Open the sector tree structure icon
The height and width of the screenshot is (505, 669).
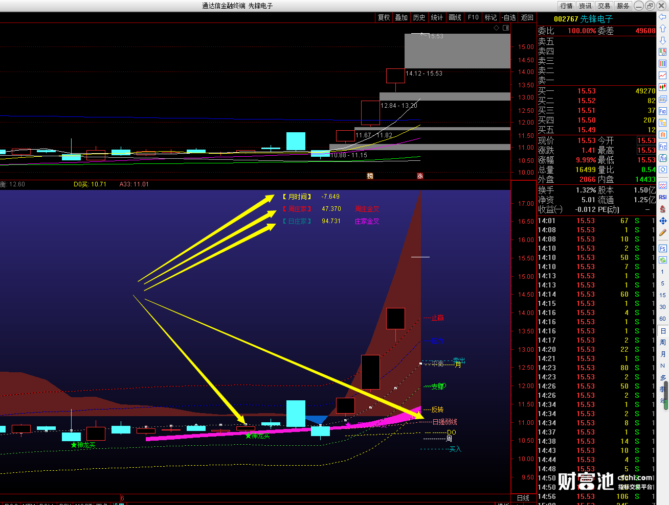(x=662, y=123)
